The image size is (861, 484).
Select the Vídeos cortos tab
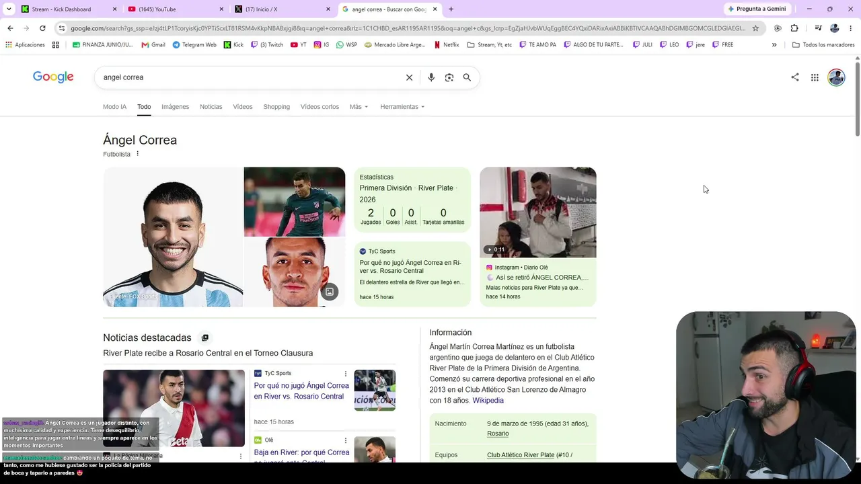pyautogui.click(x=320, y=107)
